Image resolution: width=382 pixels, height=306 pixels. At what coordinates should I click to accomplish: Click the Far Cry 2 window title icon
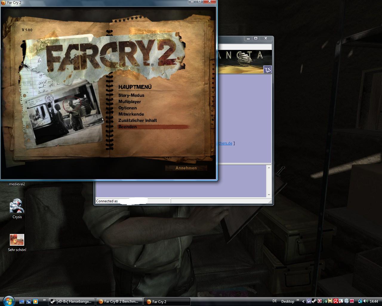click(4, 2)
